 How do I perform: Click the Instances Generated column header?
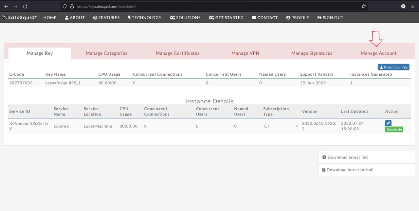[371, 74]
